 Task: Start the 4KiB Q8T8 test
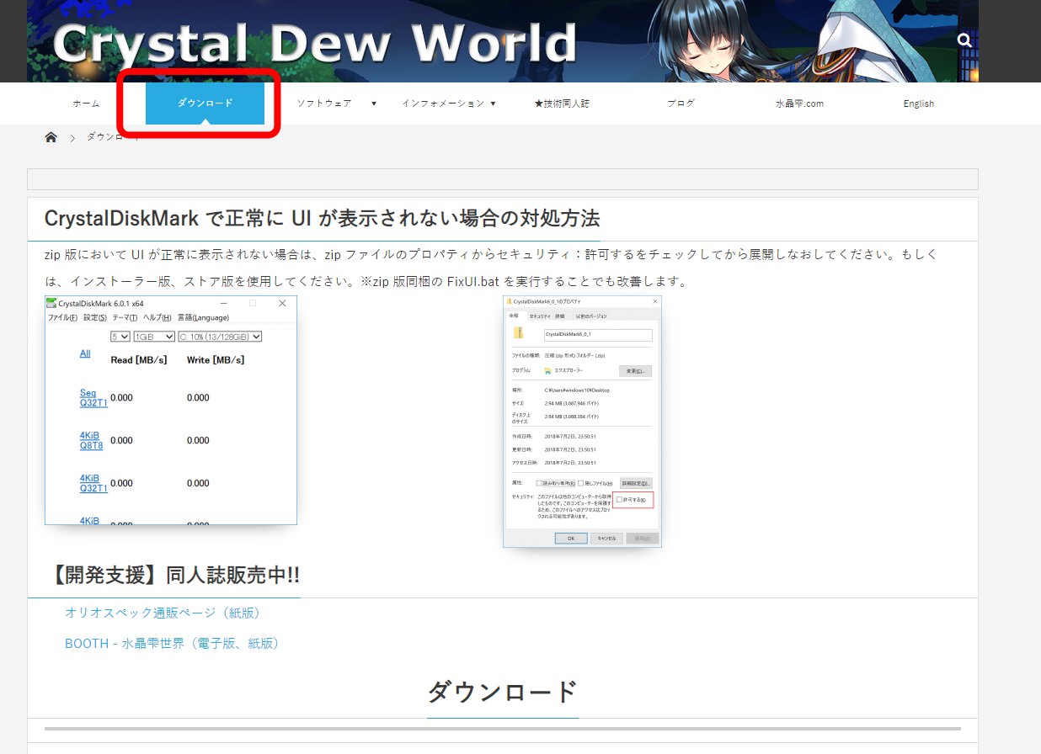point(91,440)
